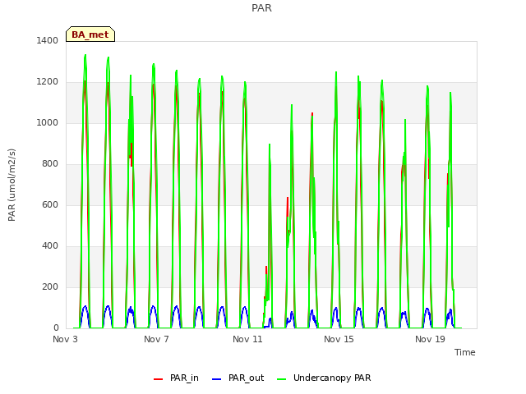The height and width of the screenshot is (394, 526).
Task: Select the PAR_in legend entry
Action: click(176, 378)
